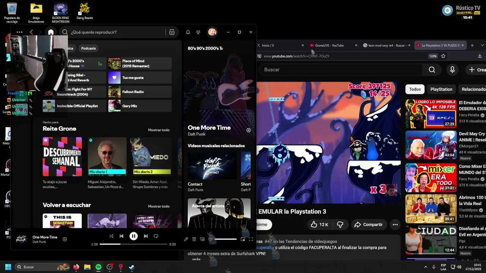Go to Spotify Home icon
486x273 pixels.
(51, 32)
